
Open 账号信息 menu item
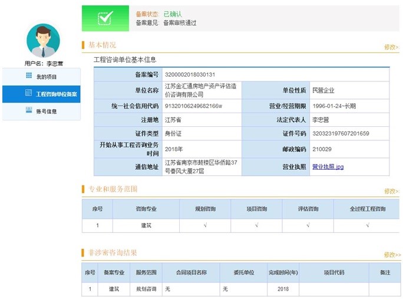click(x=47, y=111)
